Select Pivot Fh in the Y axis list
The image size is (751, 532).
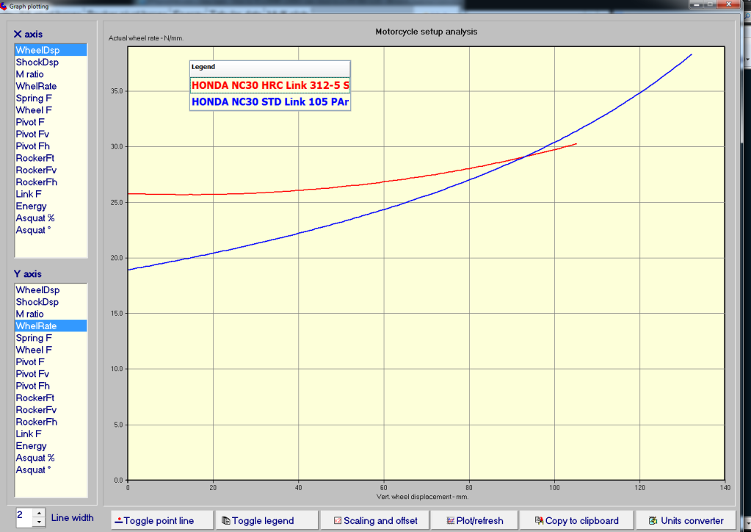point(51,386)
